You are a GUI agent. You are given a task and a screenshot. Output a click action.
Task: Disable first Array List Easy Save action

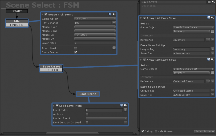(144, 18)
